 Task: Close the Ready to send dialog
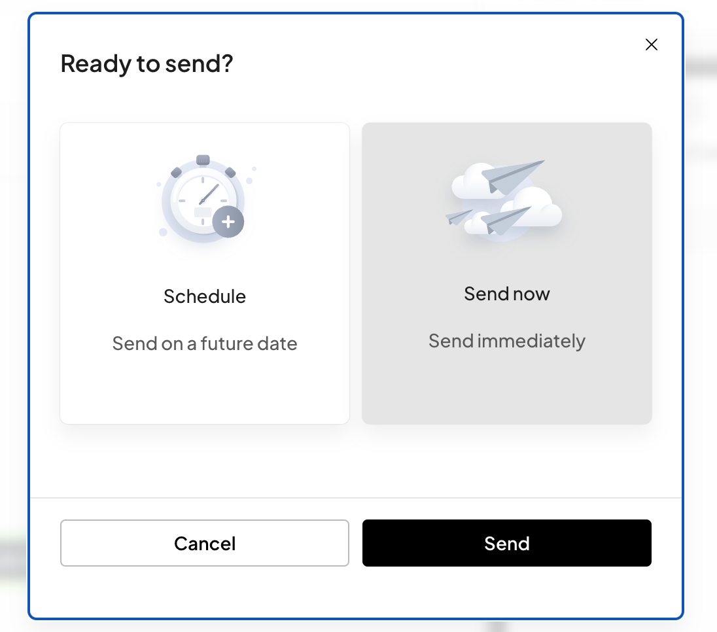click(651, 44)
